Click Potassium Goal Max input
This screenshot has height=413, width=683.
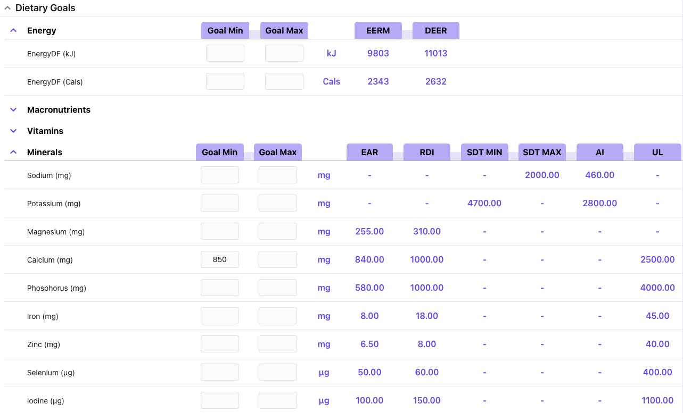278,203
